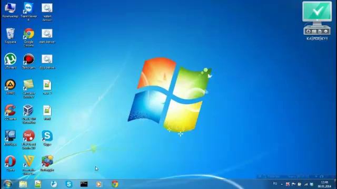
Task: Show hidden system tray icons
Action: (x=282, y=184)
